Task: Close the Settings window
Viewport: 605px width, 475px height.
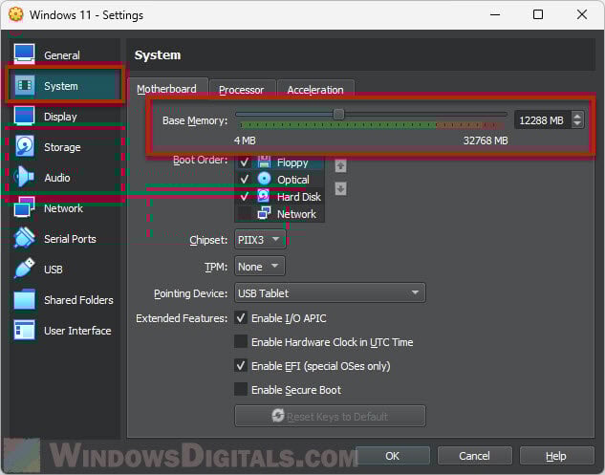Action: [582, 14]
